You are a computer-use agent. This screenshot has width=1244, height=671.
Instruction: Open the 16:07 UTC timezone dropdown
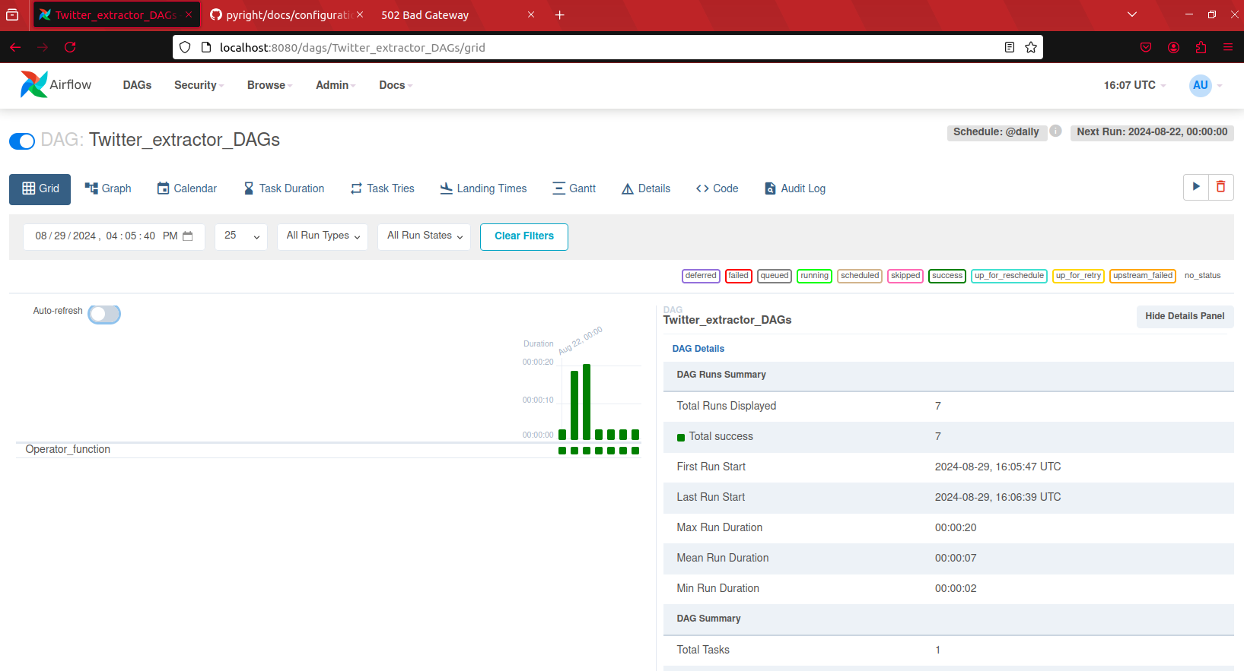pos(1134,85)
